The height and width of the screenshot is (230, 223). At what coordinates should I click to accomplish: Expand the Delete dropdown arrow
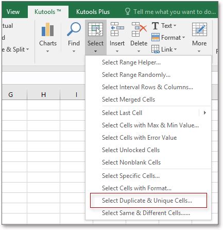click(139, 51)
